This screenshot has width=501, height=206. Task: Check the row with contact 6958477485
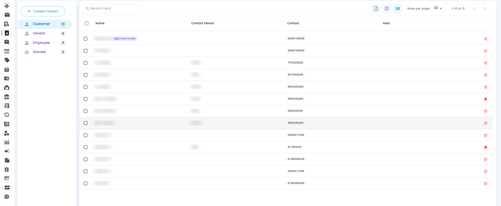pyautogui.click(x=85, y=171)
